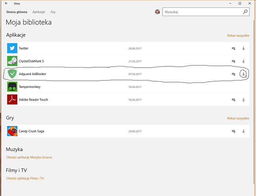Go back with the back arrow
This screenshot has height=196, width=256.
6,3
